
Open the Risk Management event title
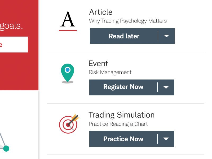coord(110,72)
